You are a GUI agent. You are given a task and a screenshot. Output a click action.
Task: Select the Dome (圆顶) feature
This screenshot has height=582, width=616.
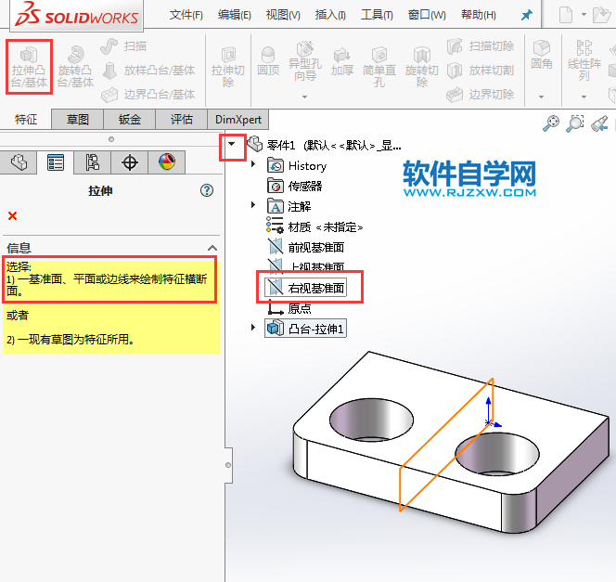click(x=268, y=61)
